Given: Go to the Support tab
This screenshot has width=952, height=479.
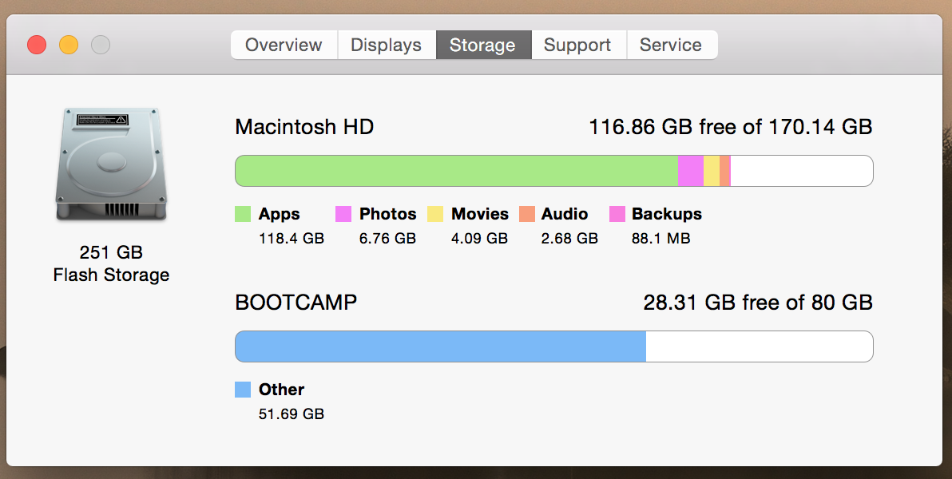Looking at the screenshot, I should 577,45.
